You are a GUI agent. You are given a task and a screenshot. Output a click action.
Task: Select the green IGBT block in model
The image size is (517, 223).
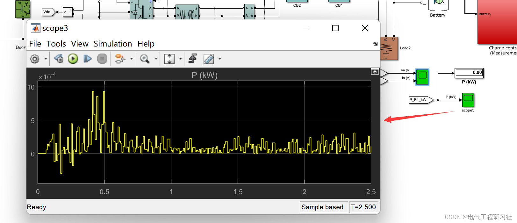(23, 9)
